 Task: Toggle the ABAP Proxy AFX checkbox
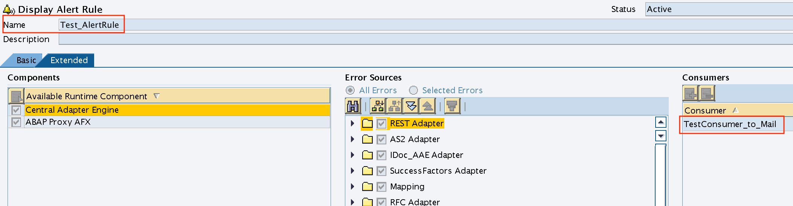pos(16,122)
